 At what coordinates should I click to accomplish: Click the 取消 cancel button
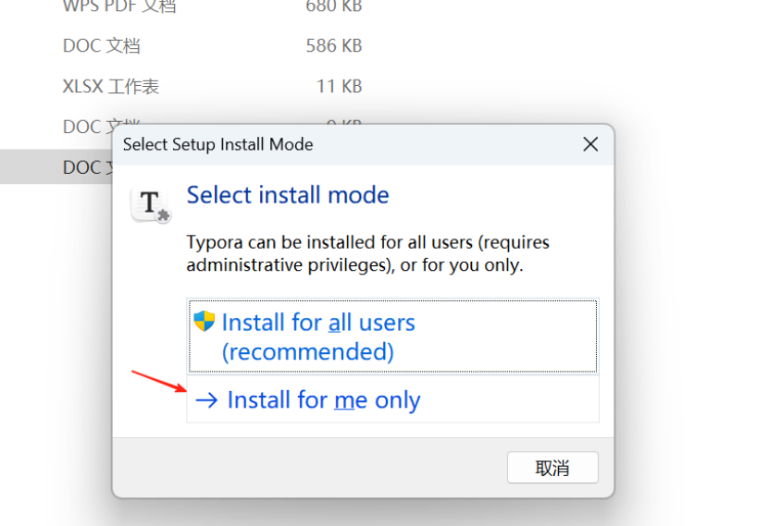[552, 468]
